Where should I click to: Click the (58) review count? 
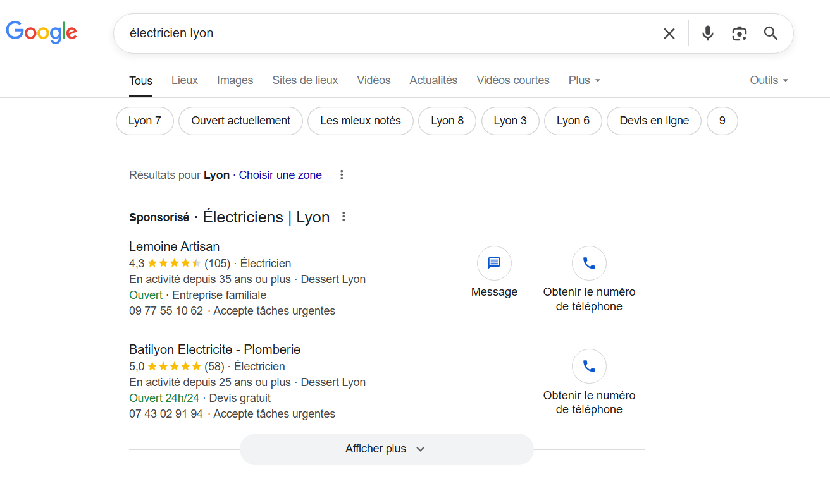click(x=214, y=367)
